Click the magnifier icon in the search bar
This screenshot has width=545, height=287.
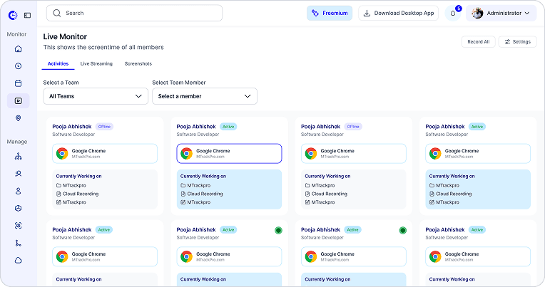point(56,14)
